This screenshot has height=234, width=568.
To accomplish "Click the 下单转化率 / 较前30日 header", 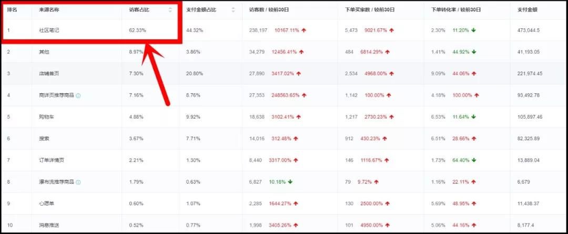I will 456,10.
